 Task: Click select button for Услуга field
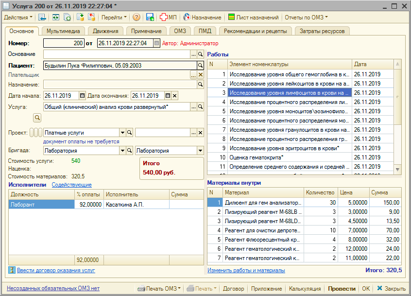click(x=193, y=106)
